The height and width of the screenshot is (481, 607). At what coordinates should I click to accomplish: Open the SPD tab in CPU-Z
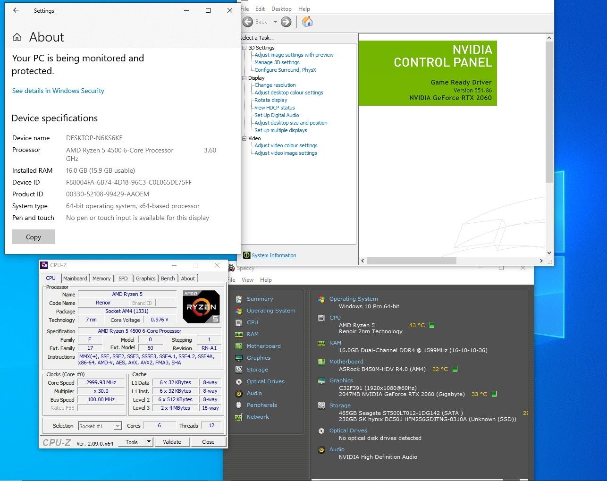[123, 278]
